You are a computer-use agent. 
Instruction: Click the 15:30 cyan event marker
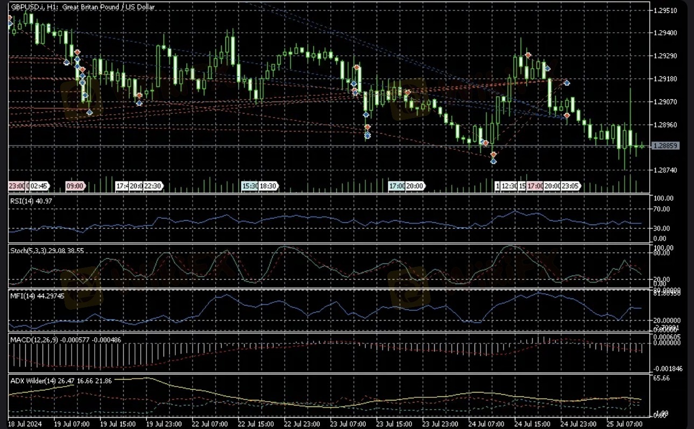coord(250,186)
